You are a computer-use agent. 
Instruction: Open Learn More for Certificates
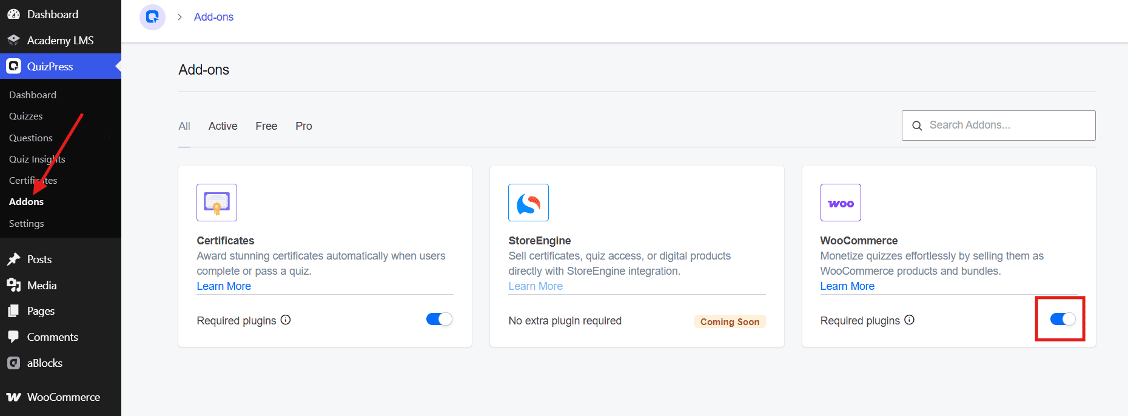(224, 286)
